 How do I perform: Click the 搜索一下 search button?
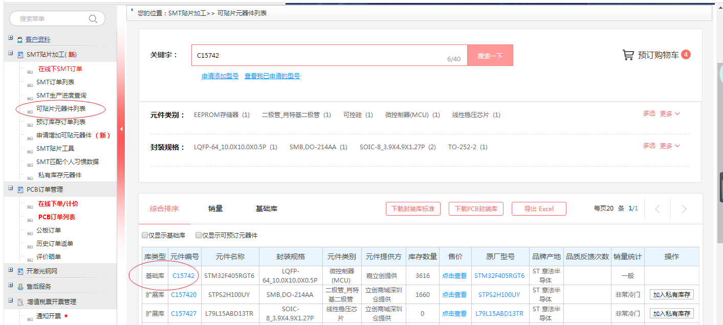tap(490, 55)
